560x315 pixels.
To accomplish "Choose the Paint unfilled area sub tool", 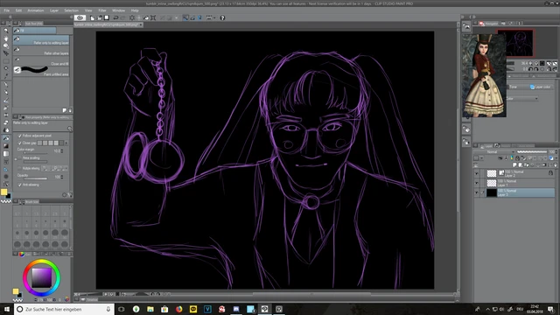I will tap(41, 71).
